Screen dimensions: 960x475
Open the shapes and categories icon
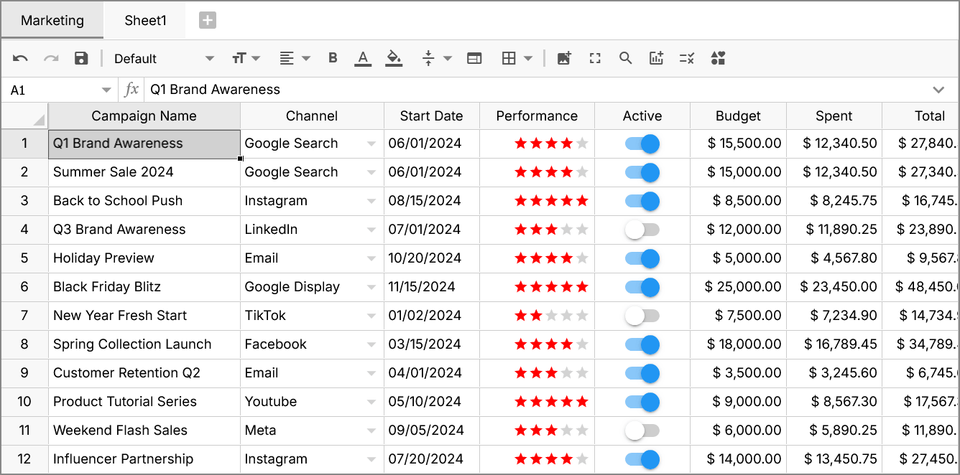click(718, 59)
